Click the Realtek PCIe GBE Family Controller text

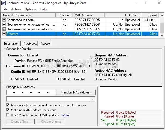(x=50, y=61)
